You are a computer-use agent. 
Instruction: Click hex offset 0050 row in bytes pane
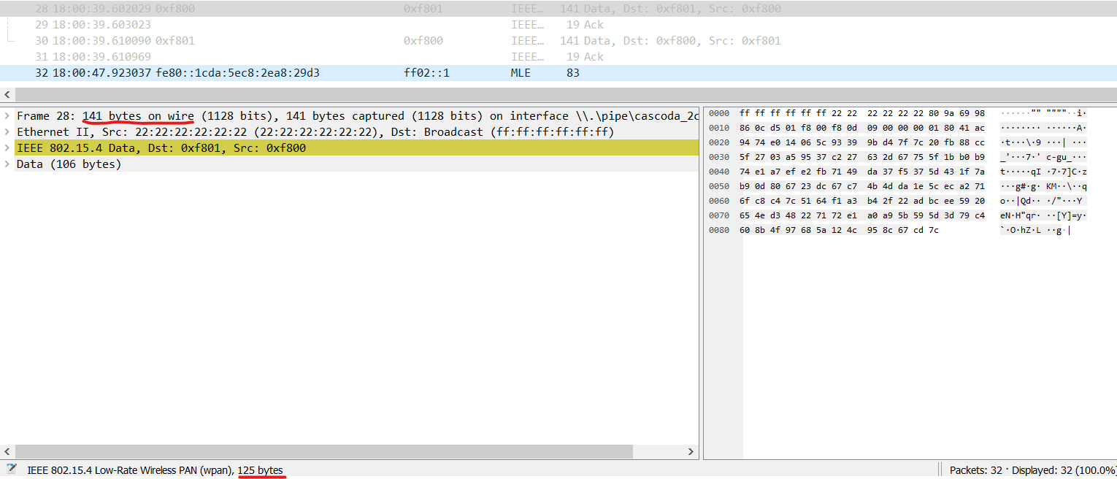point(897,186)
